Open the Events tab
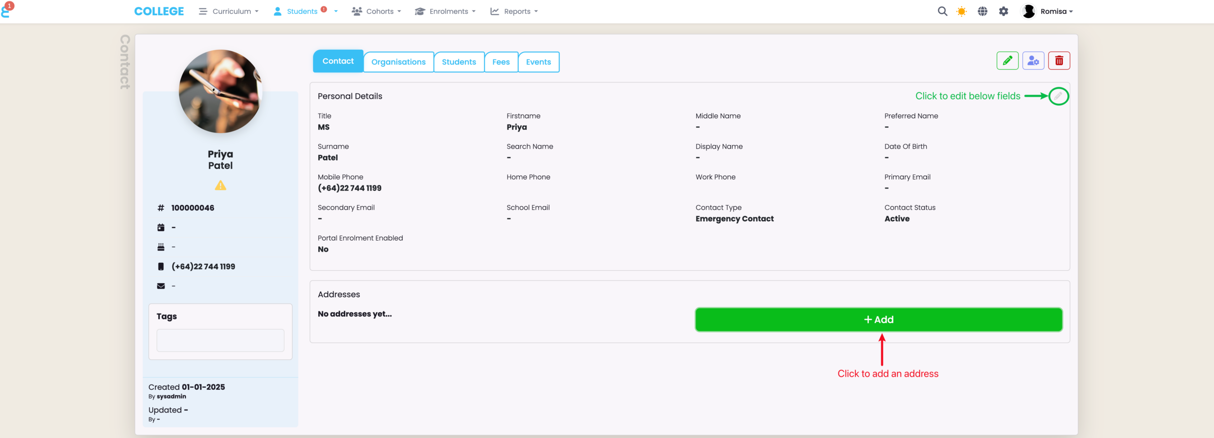Viewport: 1214px width, 438px height. (x=538, y=62)
